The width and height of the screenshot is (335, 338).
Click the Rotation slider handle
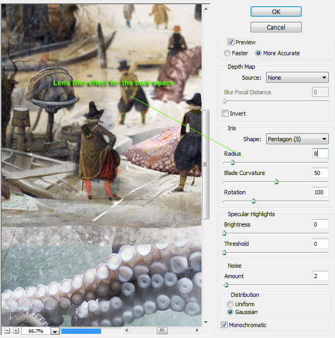(254, 201)
